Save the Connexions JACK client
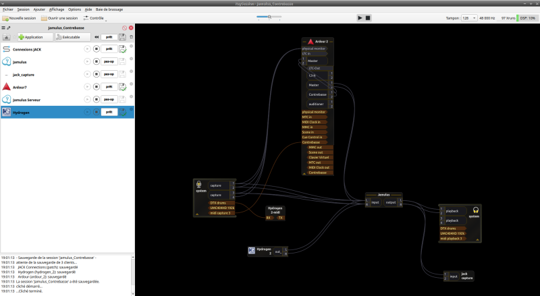Viewport: 540px width, 296px height. coord(122,50)
